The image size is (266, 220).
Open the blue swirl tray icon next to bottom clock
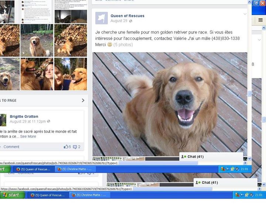click(x=251, y=195)
